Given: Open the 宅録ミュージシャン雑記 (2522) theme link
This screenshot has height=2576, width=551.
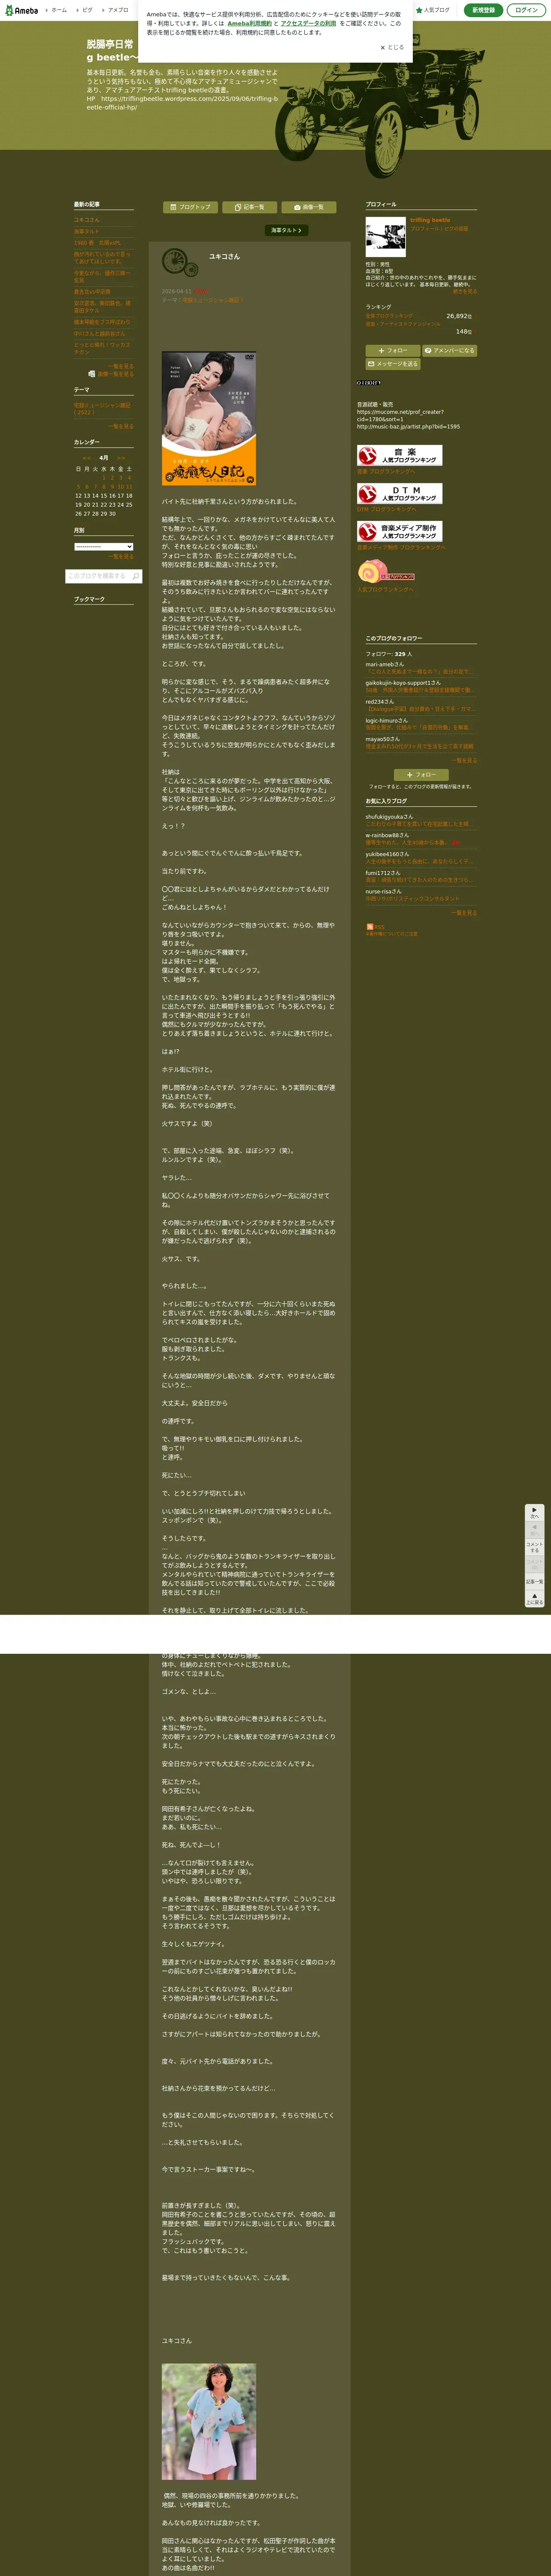Looking at the screenshot, I should tap(102, 409).
